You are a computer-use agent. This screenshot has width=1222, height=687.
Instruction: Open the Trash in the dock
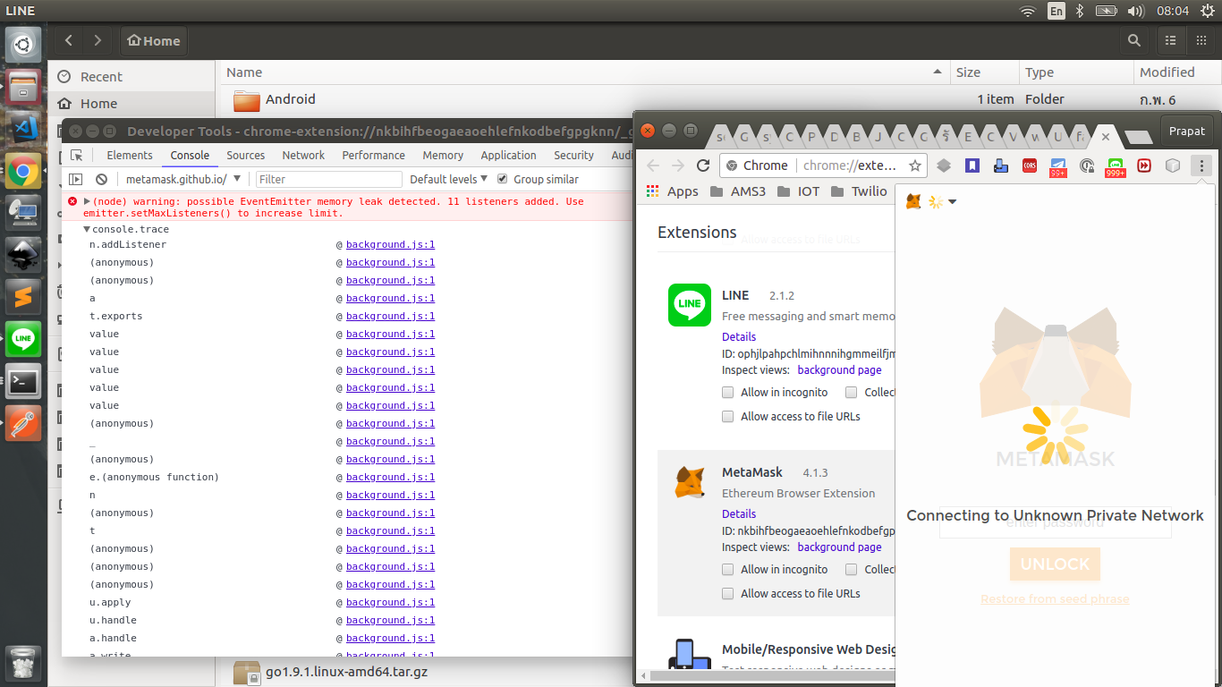coord(23,662)
